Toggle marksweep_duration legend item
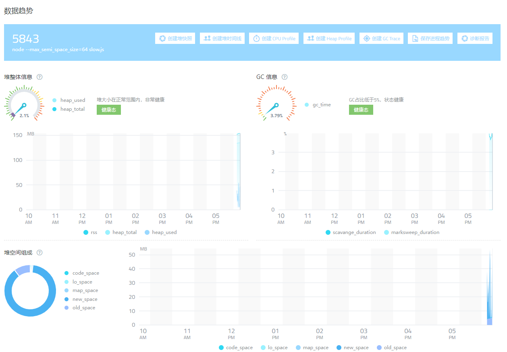Image resolution: width=507 pixels, height=352 pixels. pos(411,232)
